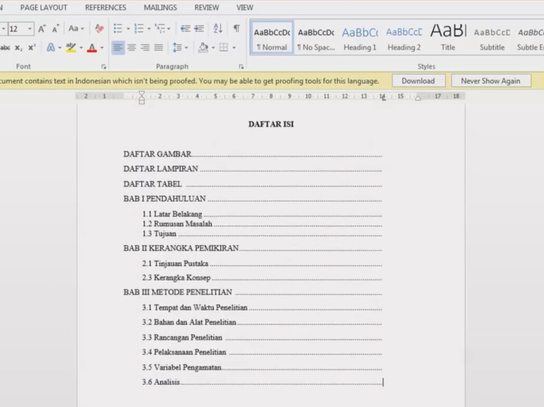Enable center text alignment
544x407 pixels.
pos(131,48)
